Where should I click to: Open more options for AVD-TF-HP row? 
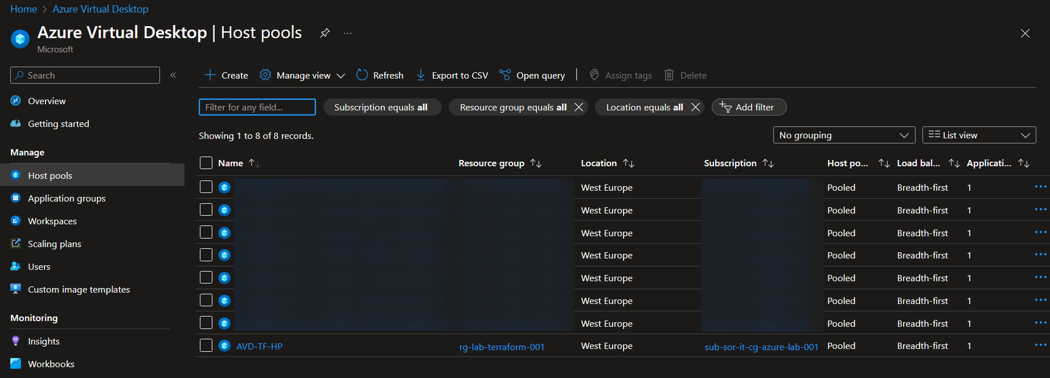(1040, 345)
